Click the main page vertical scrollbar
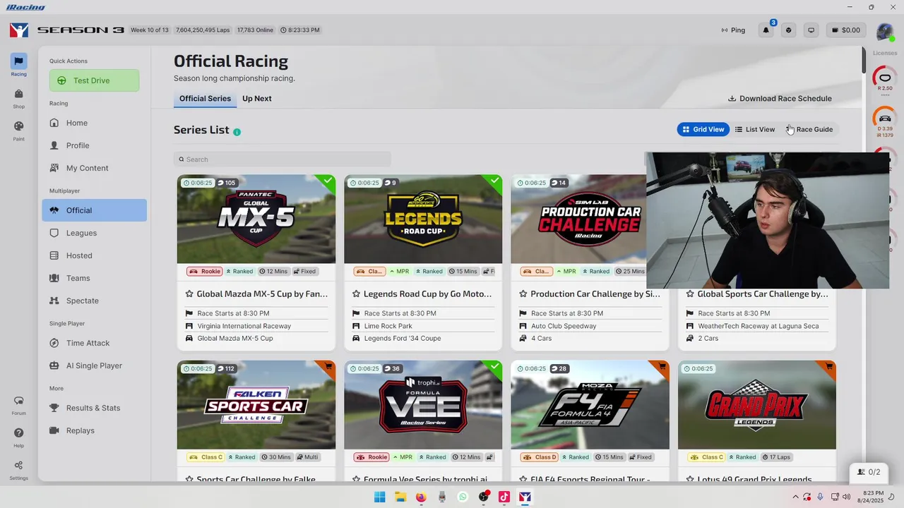Screen dimensions: 904x508 863,59
